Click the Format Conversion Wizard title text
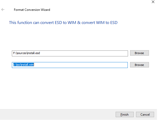The height and width of the screenshot is (120, 159). [x=32, y=10]
